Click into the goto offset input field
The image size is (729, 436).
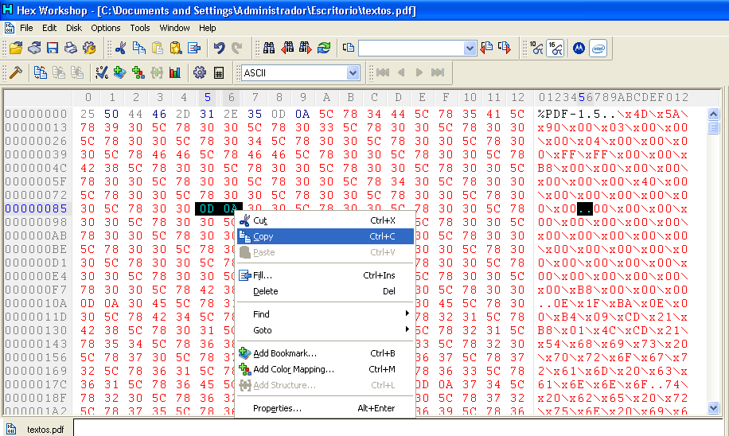(411, 48)
